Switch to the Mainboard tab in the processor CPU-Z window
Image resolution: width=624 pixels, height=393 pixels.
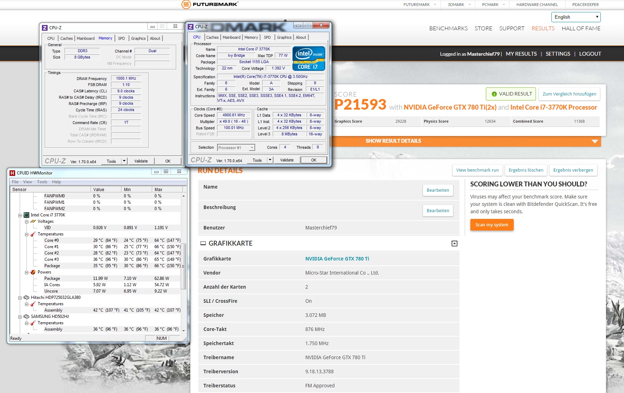pyautogui.click(x=231, y=37)
